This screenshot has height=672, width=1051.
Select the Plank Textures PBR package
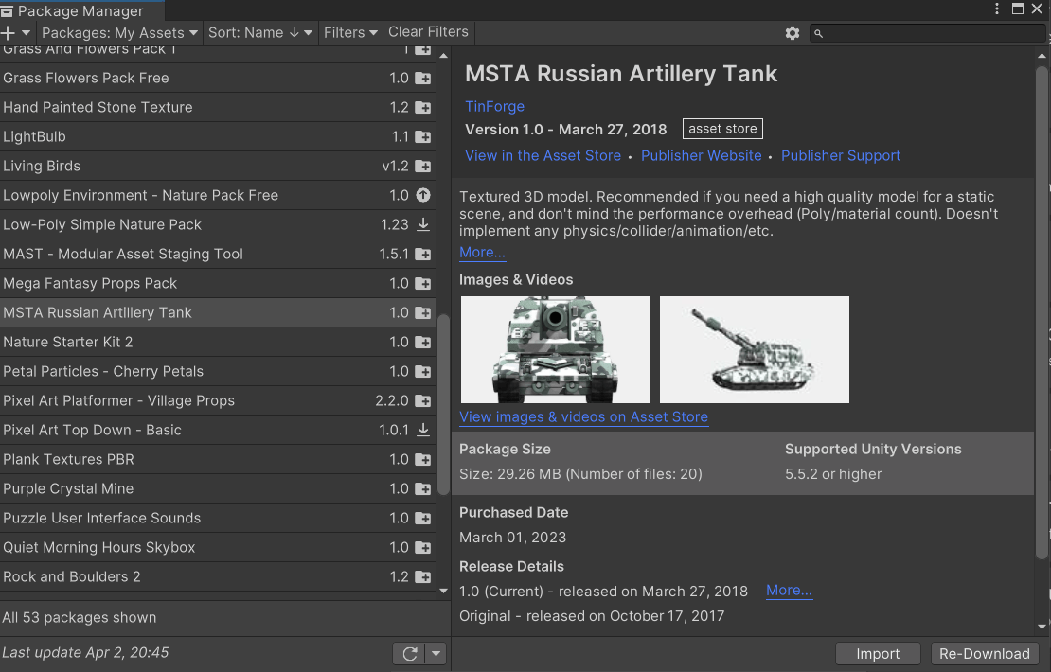click(x=217, y=460)
